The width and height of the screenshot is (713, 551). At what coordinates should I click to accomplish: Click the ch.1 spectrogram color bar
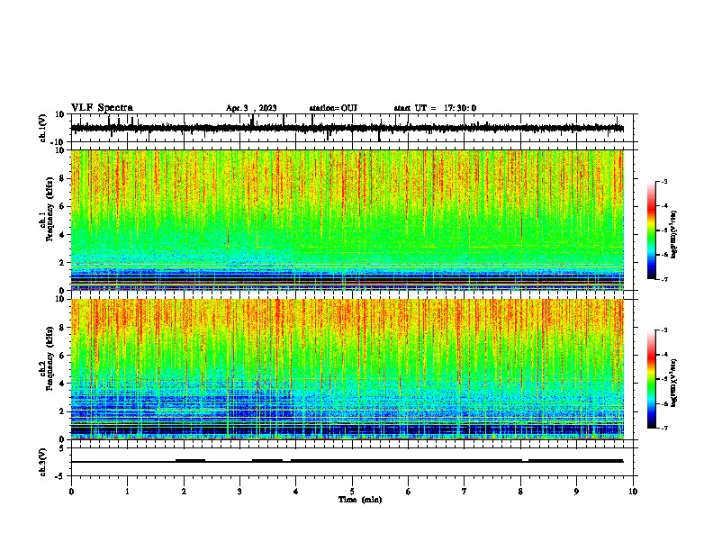coord(652,230)
